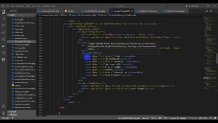Toggle the secondary side bar layout icon
Viewport: 218px width, 123px height.
pos(193,6)
